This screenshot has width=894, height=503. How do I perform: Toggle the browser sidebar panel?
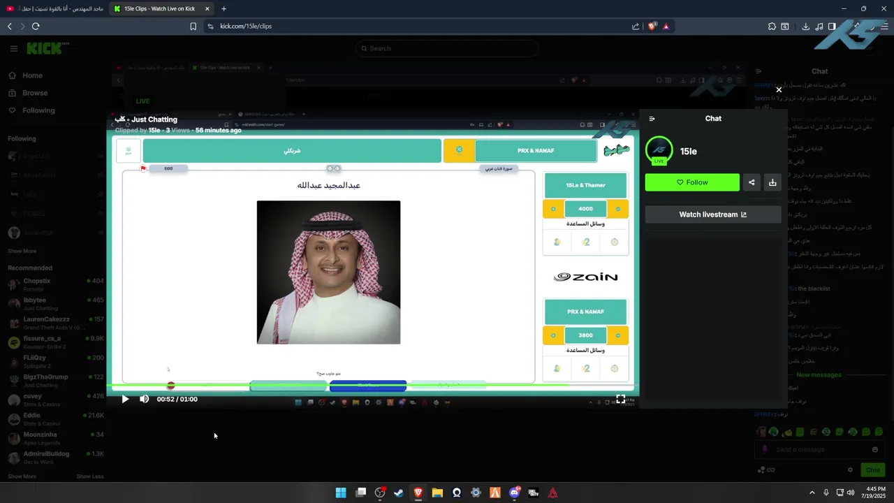point(832,26)
